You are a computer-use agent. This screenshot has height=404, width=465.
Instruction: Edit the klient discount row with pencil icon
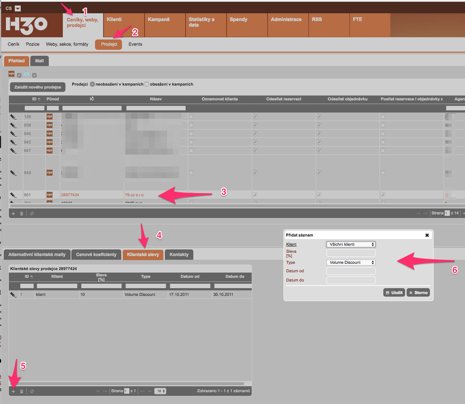(x=13, y=294)
